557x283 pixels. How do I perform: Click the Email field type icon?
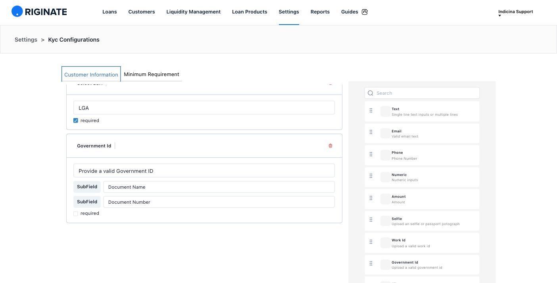click(x=385, y=133)
